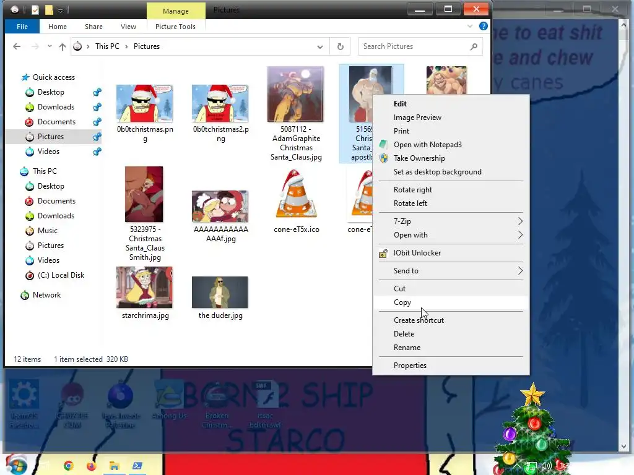Go up one folder level arrow
Image resolution: width=634 pixels, height=475 pixels.
click(x=63, y=46)
